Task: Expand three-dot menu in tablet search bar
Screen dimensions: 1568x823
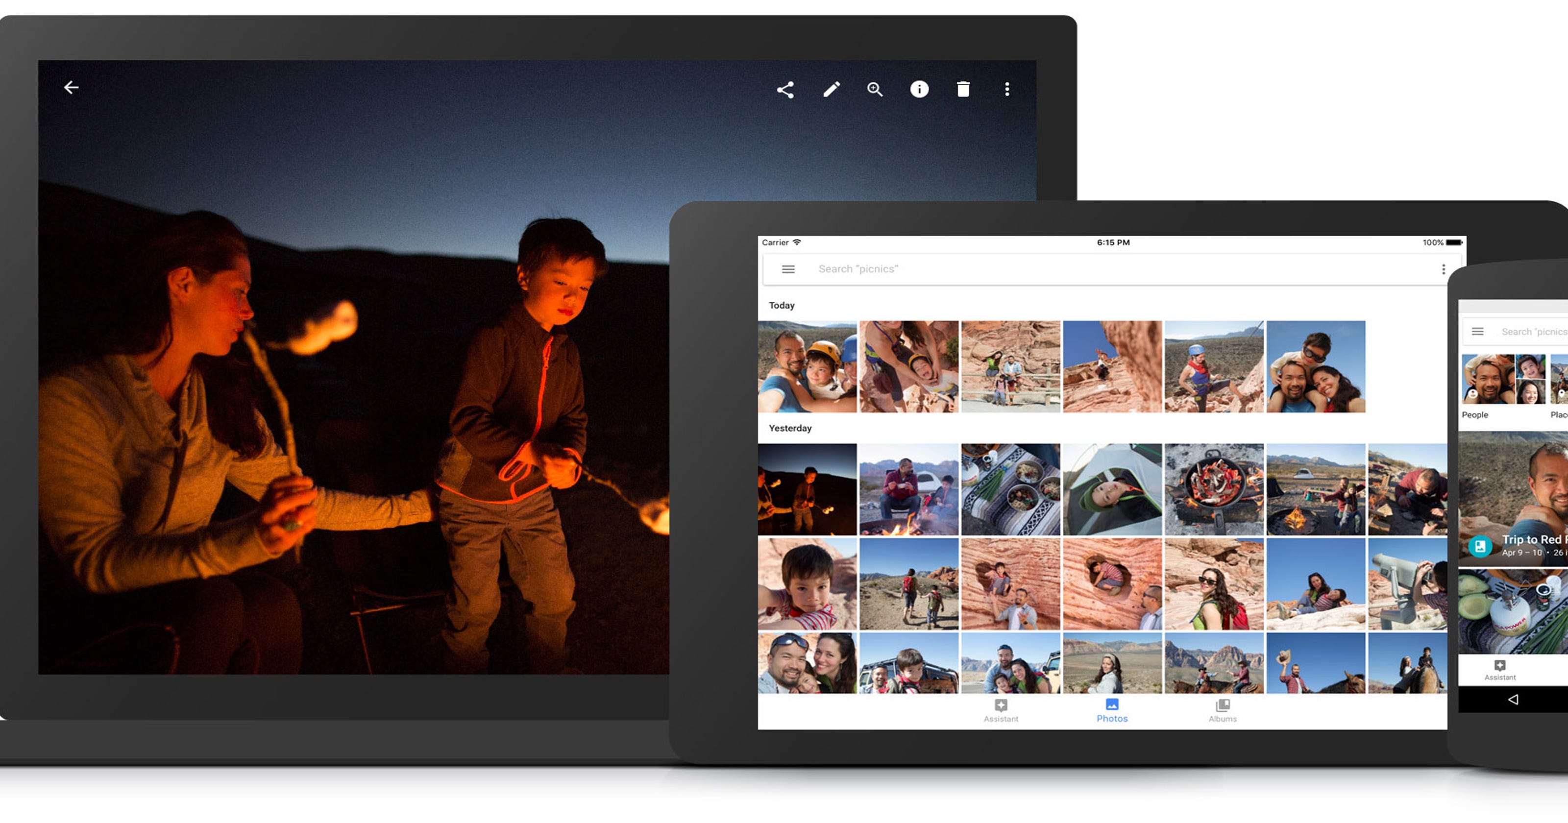Action: (1443, 269)
